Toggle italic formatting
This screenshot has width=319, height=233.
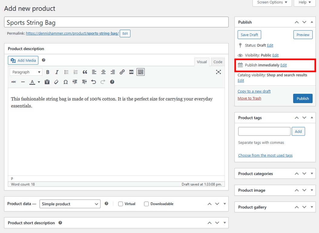[57, 72]
